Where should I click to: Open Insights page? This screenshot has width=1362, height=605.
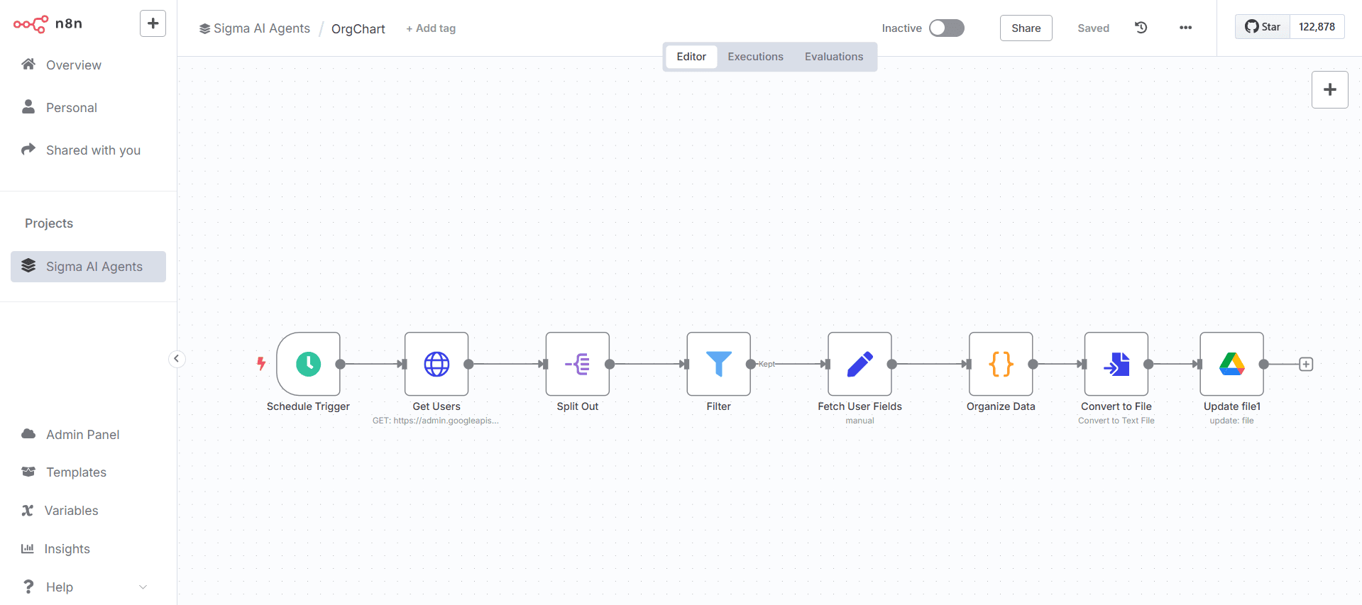point(88,549)
